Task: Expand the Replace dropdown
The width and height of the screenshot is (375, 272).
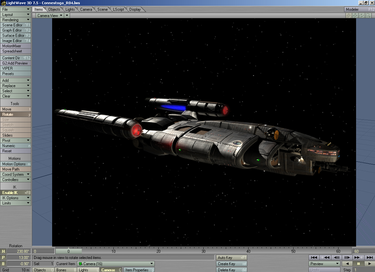Action: (16, 86)
